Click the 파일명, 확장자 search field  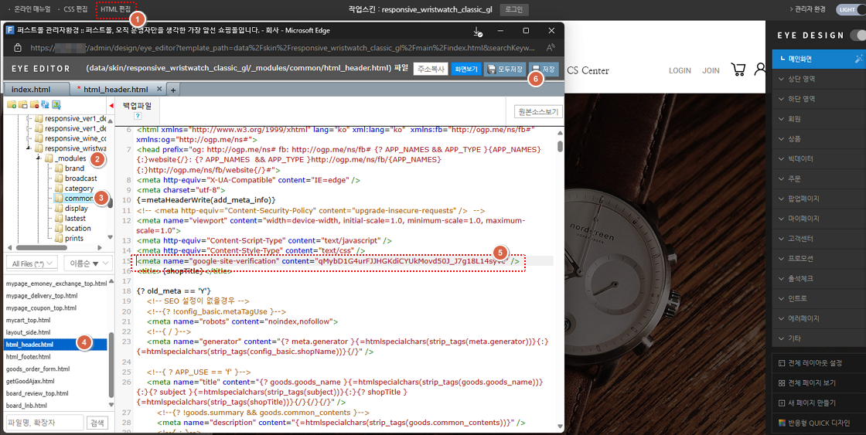point(45,423)
